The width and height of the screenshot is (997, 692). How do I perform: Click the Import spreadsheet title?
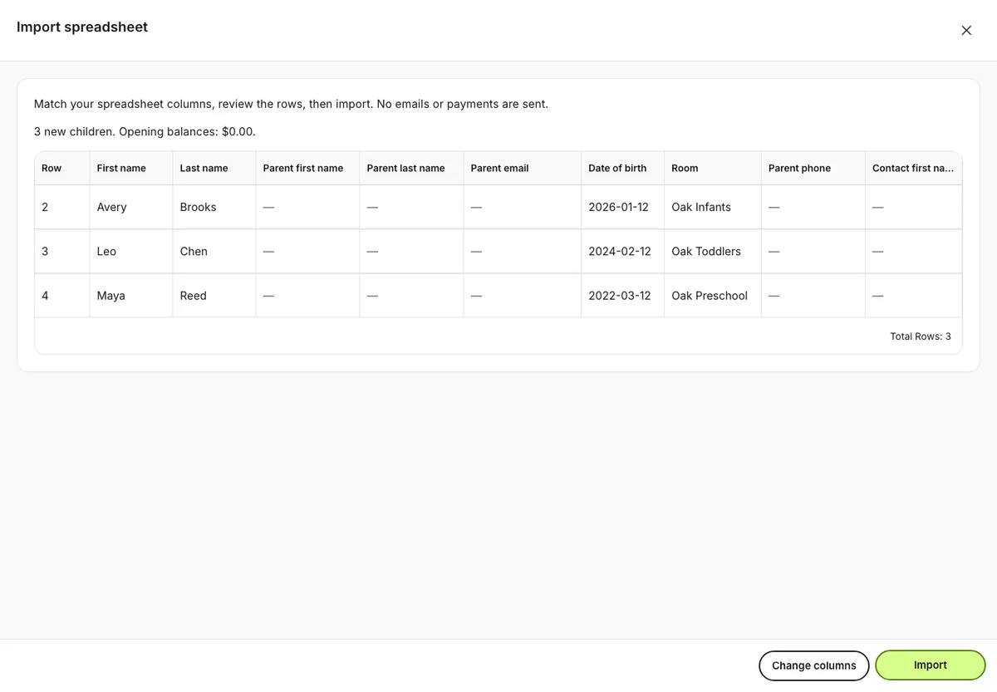(x=82, y=27)
